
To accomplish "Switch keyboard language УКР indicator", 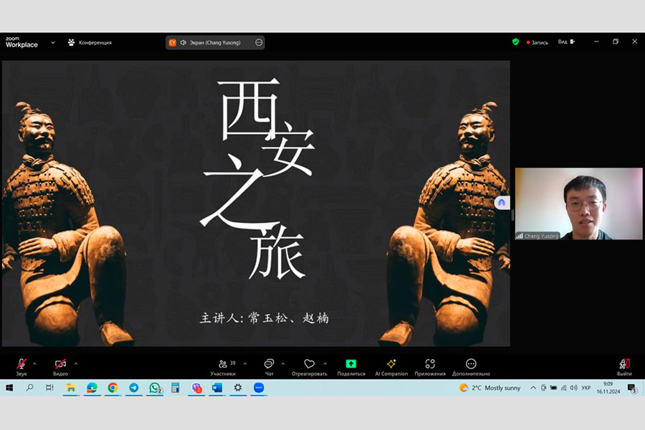I will [x=586, y=388].
